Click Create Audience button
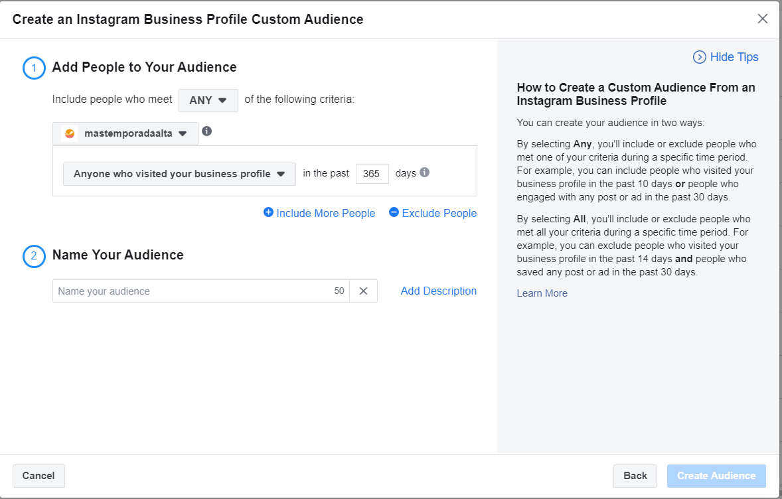The height and width of the screenshot is (499, 782). click(x=716, y=476)
